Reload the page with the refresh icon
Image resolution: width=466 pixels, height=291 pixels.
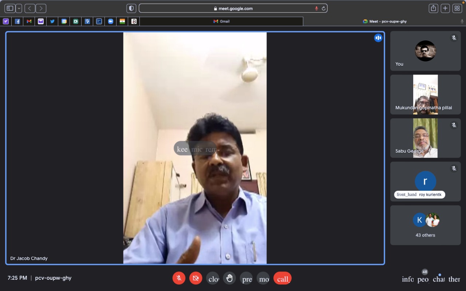pyautogui.click(x=323, y=8)
